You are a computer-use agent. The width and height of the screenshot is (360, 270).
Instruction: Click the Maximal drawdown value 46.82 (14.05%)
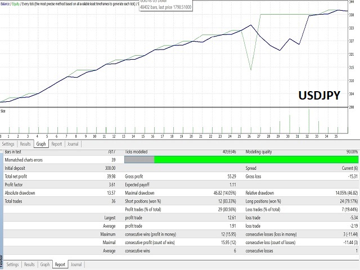225,193
